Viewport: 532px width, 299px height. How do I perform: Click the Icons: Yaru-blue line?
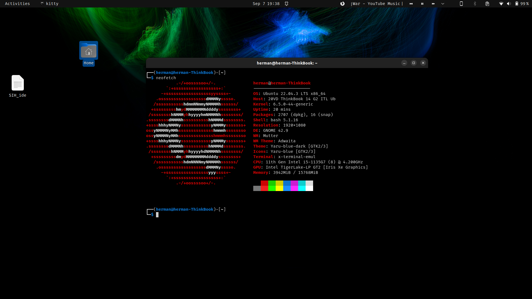[x=284, y=151]
